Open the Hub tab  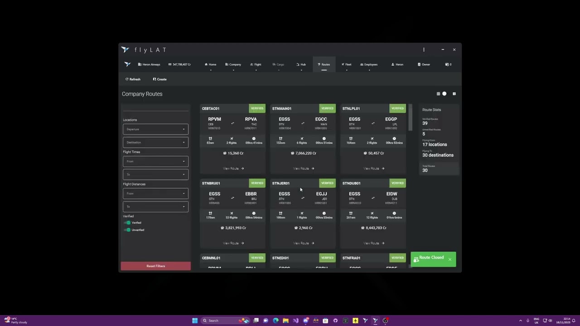[301, 64]
